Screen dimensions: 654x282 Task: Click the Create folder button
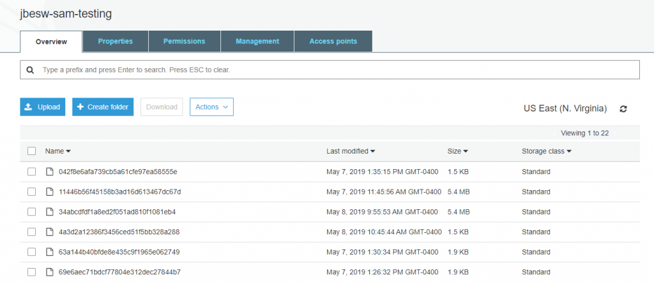point(103,107)
